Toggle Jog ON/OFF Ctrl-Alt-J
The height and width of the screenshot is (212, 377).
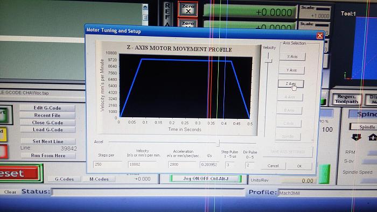(206, 179)
